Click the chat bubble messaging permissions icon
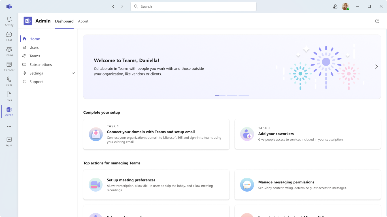Viewport: 387px width, 217px height. (247, 185)
